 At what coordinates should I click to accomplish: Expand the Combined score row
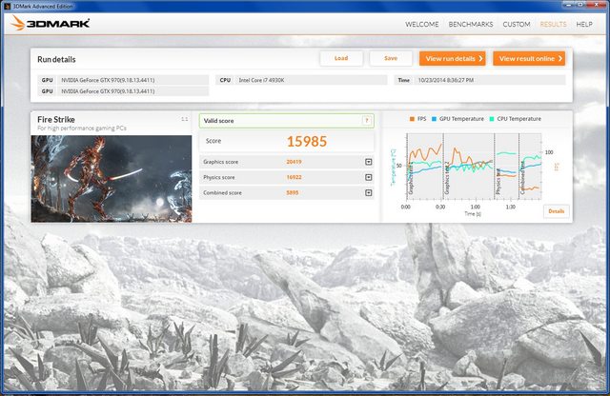[x=369, y=192]
